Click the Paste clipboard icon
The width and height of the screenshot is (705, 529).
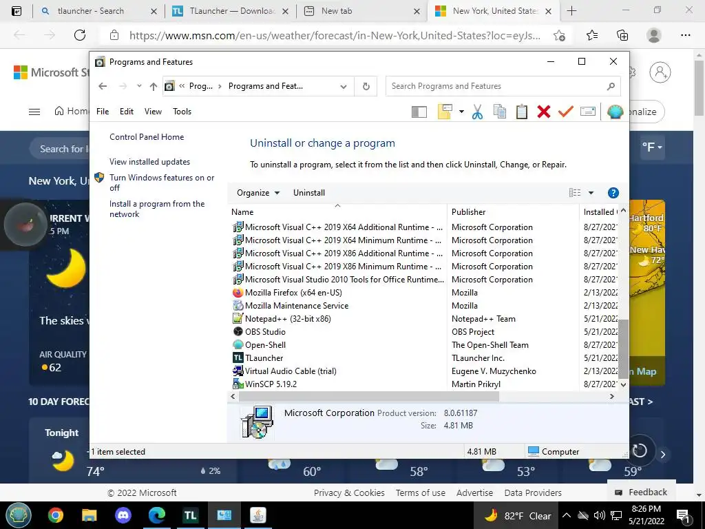[522, 112]
